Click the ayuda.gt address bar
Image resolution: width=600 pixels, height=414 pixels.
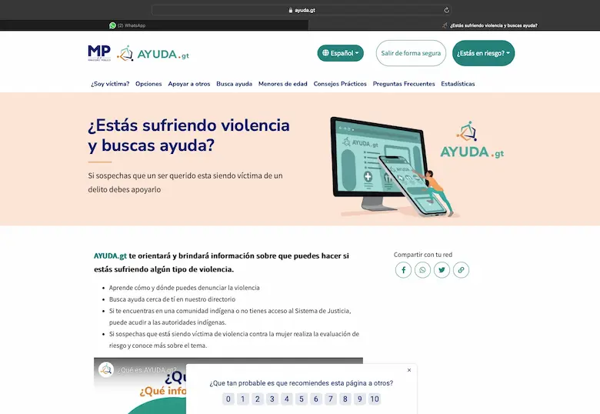tap(301, 10)
